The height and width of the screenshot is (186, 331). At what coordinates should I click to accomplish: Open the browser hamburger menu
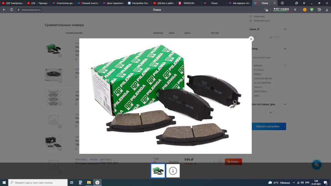(x=304, y=3)
